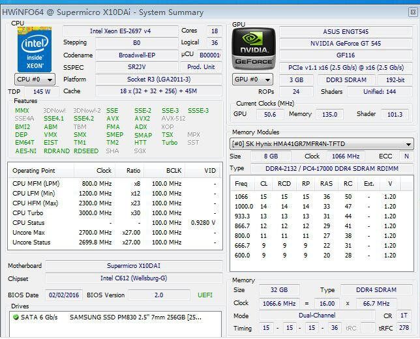Screen dimensions: 420x339
Task: Click the PCIe v1.1 x16 bus field
Action: click(x=346, y=68)
